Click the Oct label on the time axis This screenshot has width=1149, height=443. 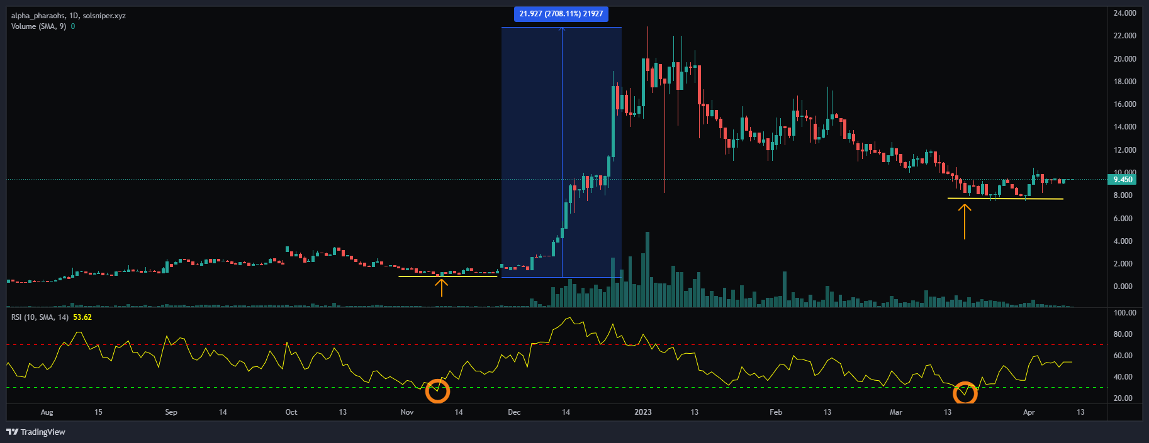291,412
